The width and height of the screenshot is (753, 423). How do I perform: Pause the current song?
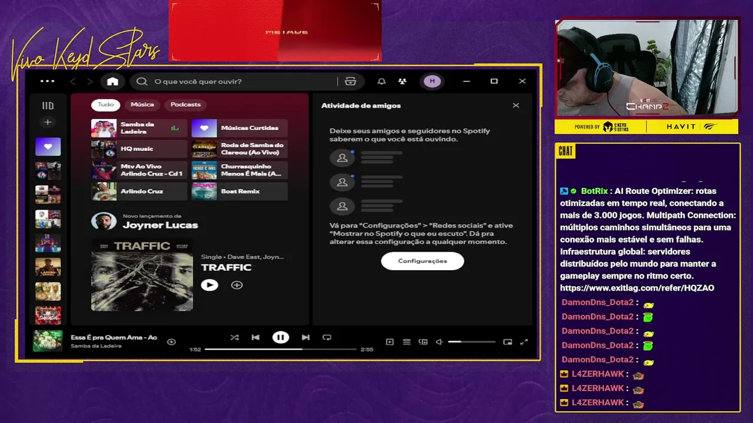tap(281, 337)
